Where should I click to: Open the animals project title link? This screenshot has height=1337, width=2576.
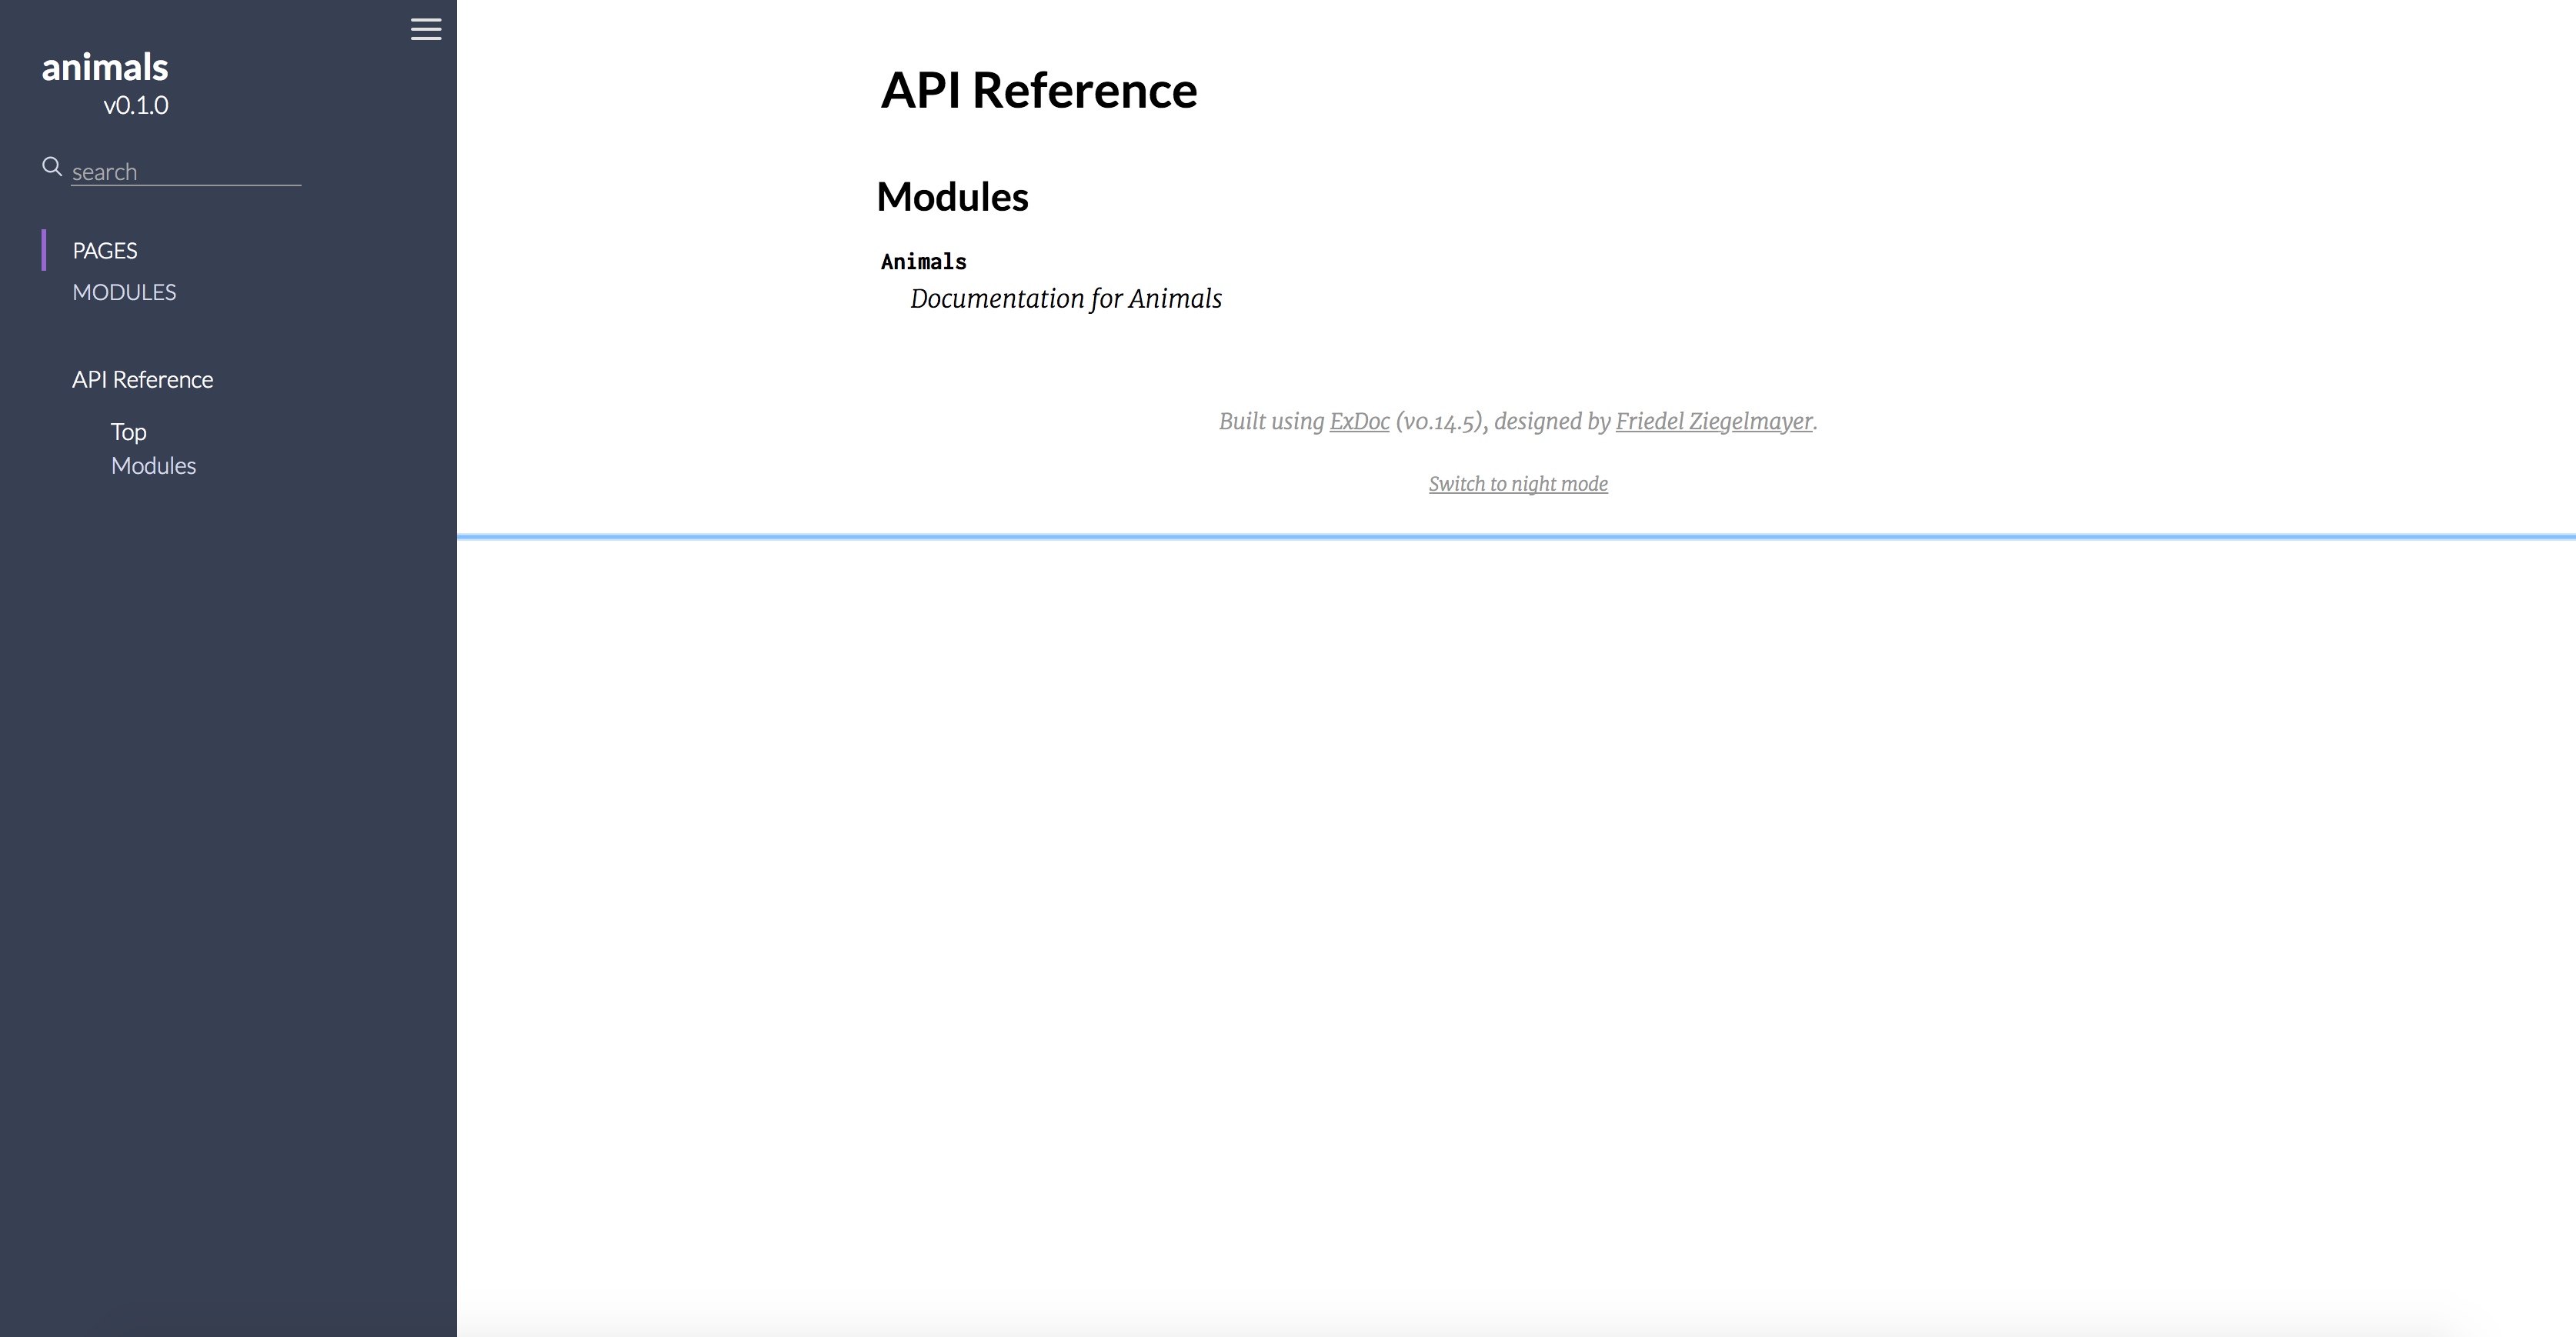(x=105, y=68)
